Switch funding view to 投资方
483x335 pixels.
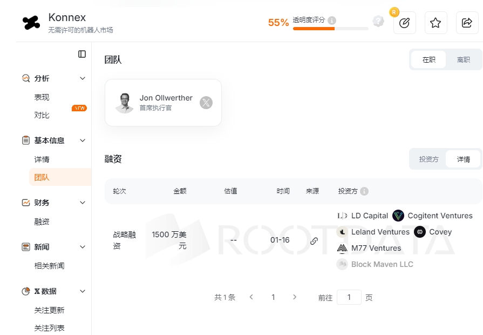[428, 159]
